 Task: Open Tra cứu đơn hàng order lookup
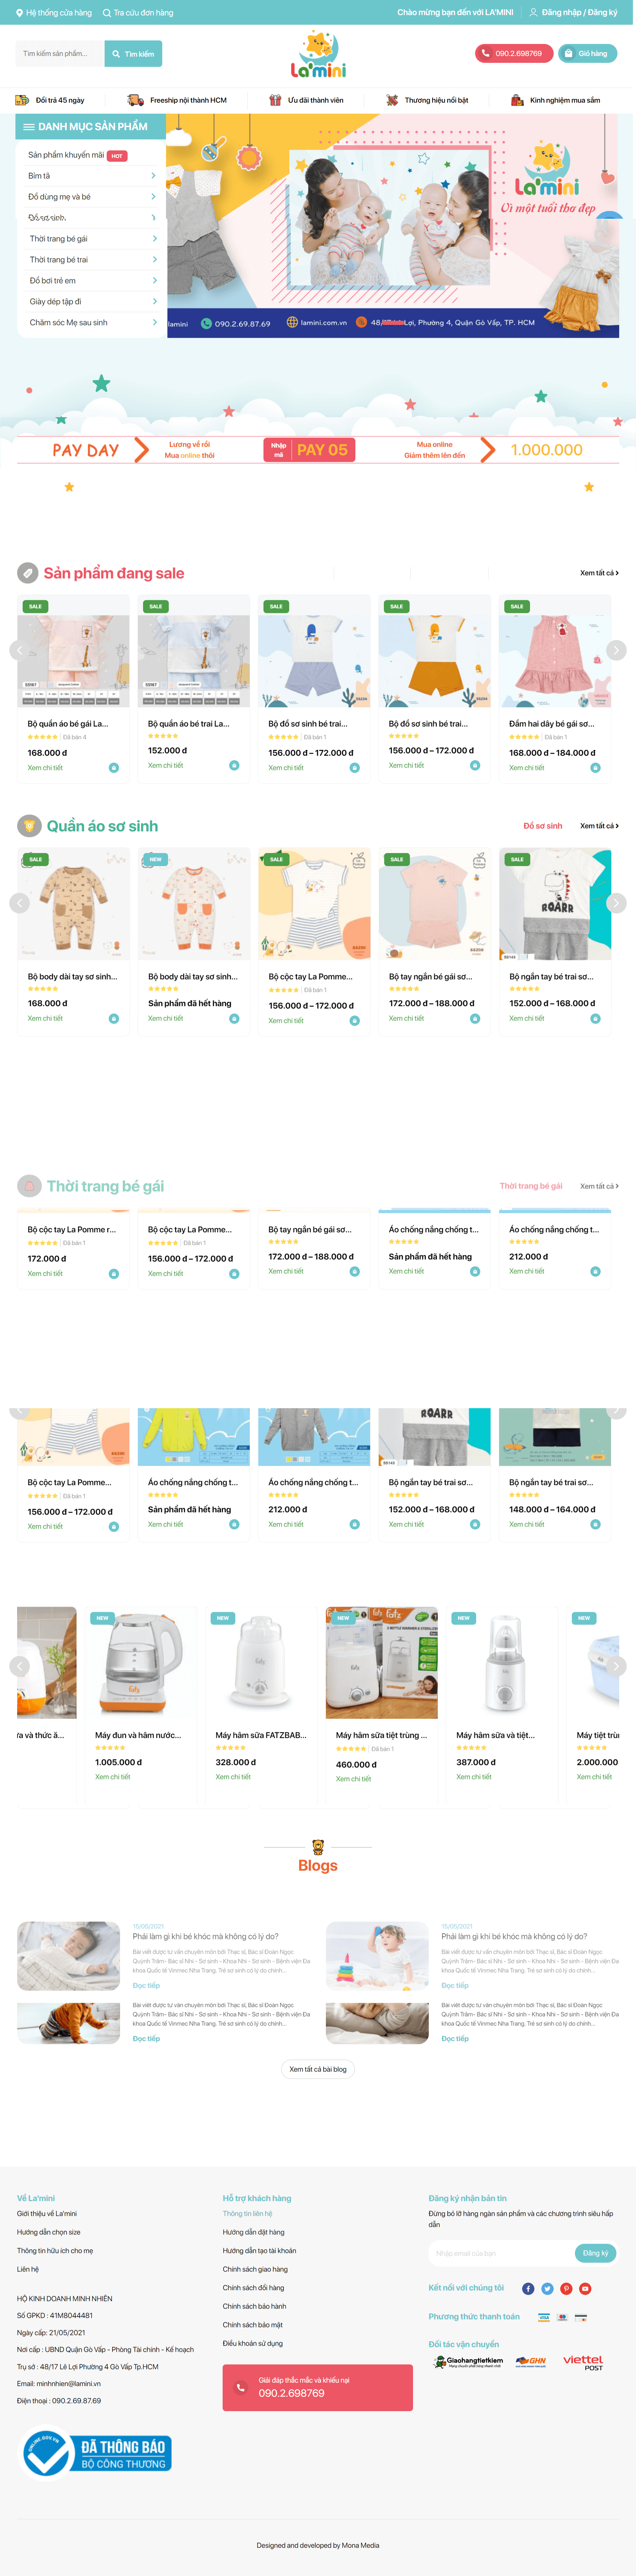[x=138, y=13]
